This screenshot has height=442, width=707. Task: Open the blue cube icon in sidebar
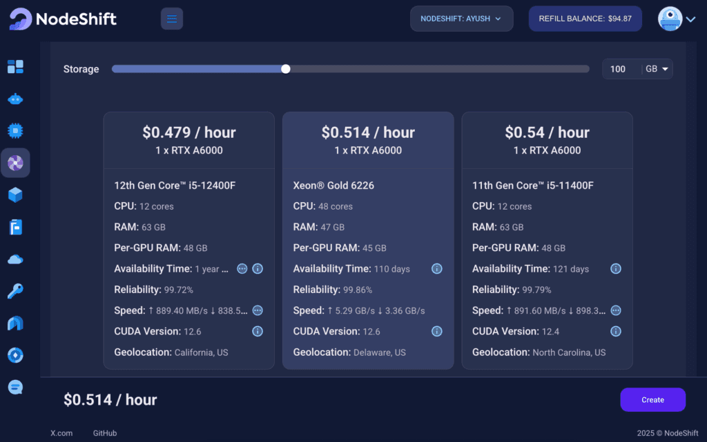pos(15,195)
